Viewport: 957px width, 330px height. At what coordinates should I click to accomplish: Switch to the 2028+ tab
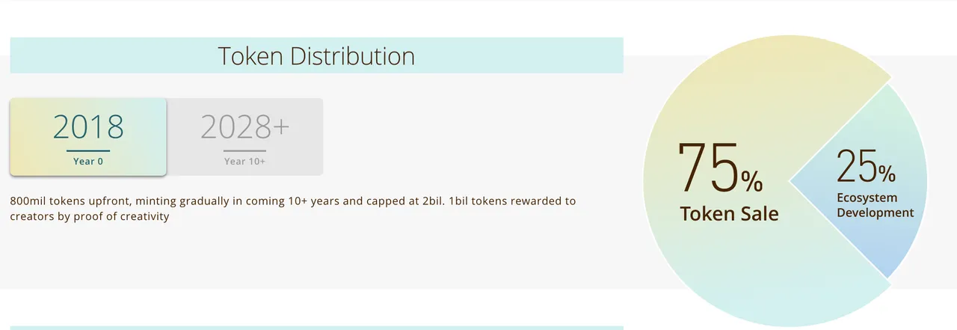click(245, 137)
